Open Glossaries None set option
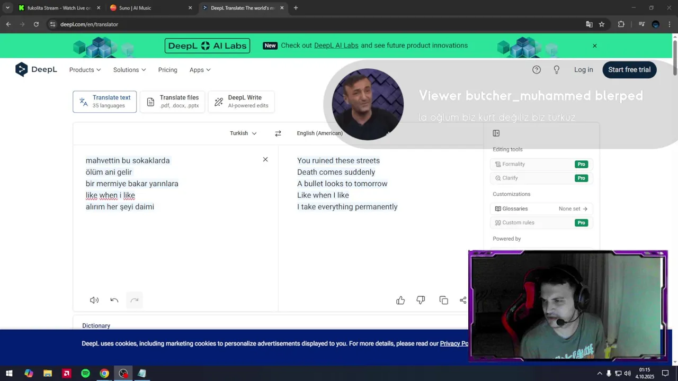This screenshot has width=678, height=381. click(541, 208)
